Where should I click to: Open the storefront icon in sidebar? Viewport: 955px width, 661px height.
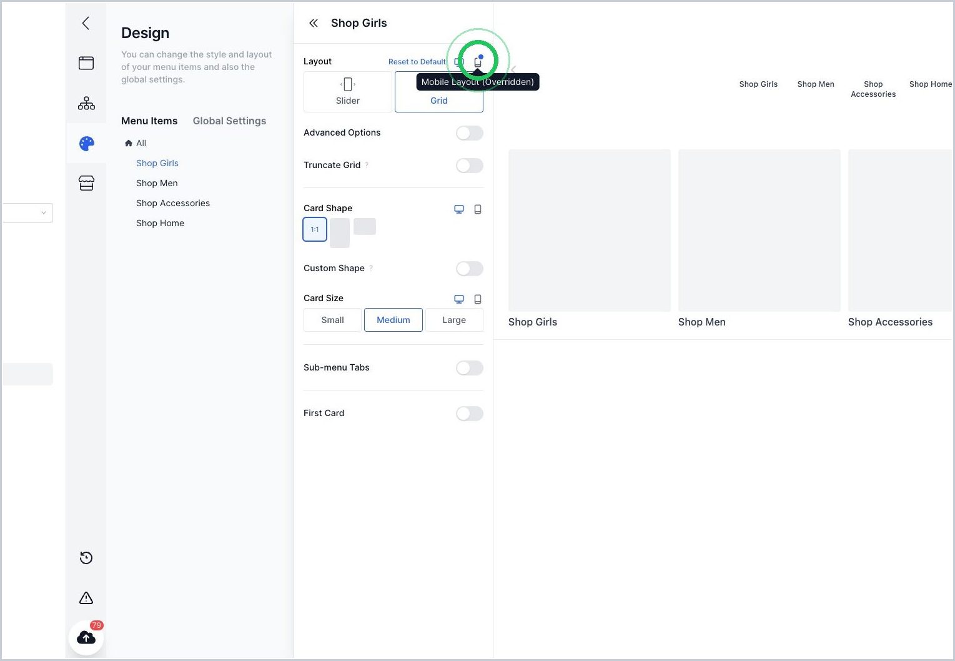click(86, 183)
